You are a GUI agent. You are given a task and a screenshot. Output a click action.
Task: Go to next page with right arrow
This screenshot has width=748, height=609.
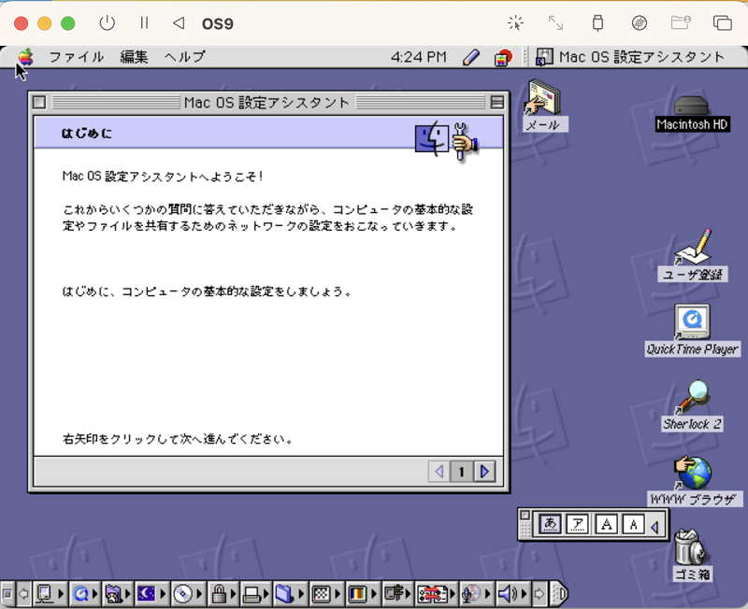click(x=484, y=472)
